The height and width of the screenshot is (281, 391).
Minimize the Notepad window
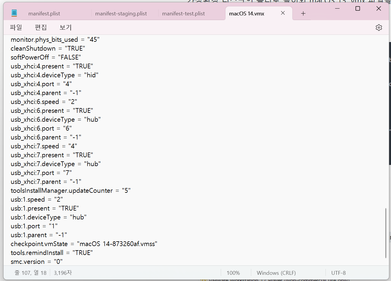[337, 9]
